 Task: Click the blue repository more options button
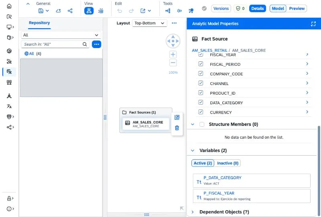click(96, 44)
